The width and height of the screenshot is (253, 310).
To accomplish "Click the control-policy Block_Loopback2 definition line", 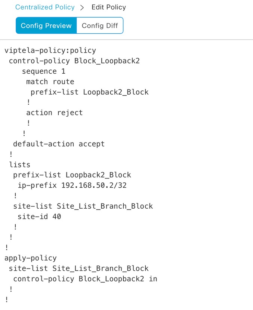I will (74, 61).
